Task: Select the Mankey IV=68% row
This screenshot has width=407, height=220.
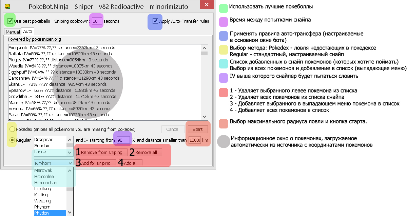Action: point(104,103)
